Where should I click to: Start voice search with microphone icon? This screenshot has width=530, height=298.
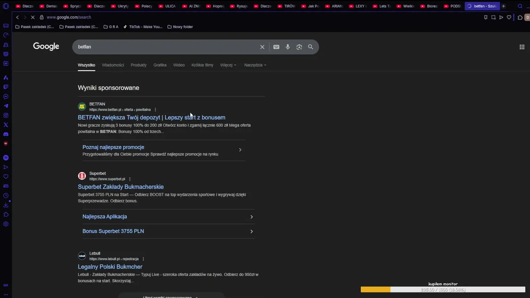pos(288,47)
